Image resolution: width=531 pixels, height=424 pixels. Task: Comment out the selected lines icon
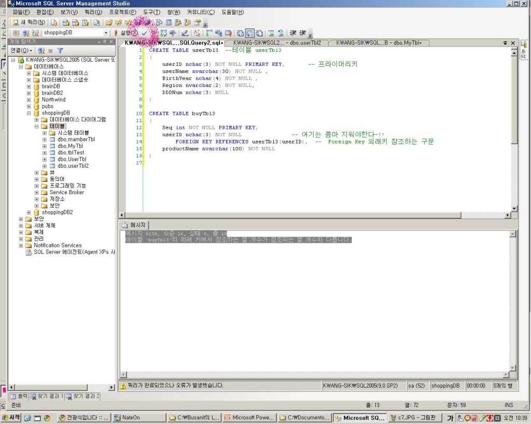pyautogui.click(x=271, y=33)
